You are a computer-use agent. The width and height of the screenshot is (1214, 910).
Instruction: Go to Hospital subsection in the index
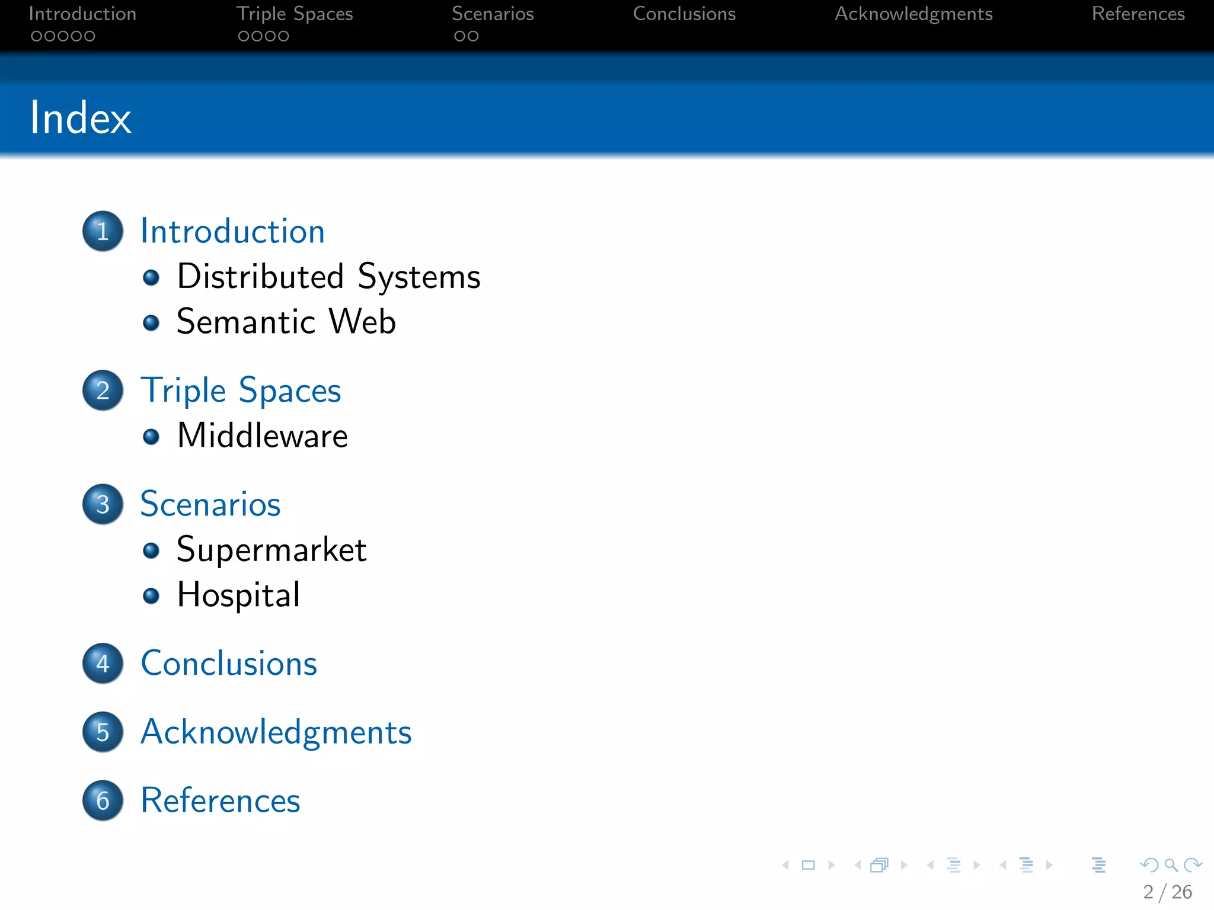point(238,595)
